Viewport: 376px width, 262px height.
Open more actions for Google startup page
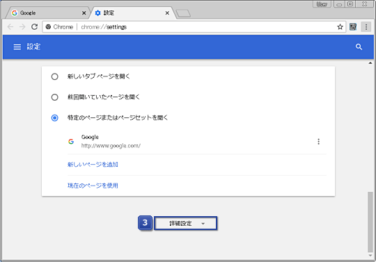[x=318, y=141]
